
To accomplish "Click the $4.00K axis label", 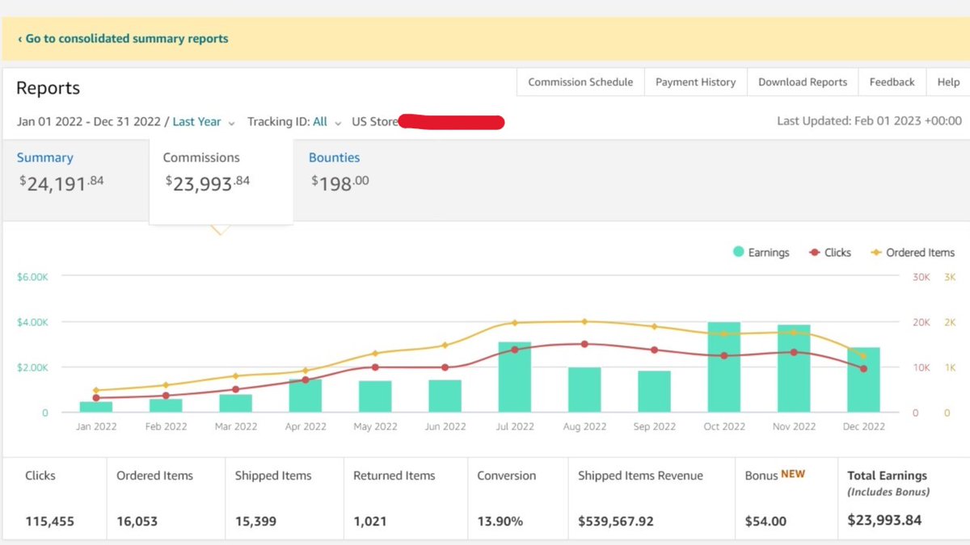I will click(32, 322).
